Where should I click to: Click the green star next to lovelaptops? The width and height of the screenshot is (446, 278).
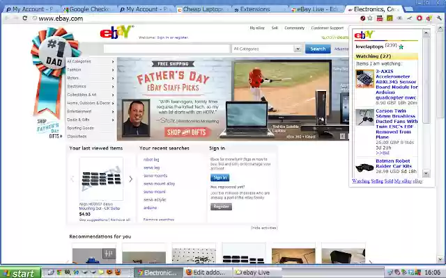[x=401, y=47]
